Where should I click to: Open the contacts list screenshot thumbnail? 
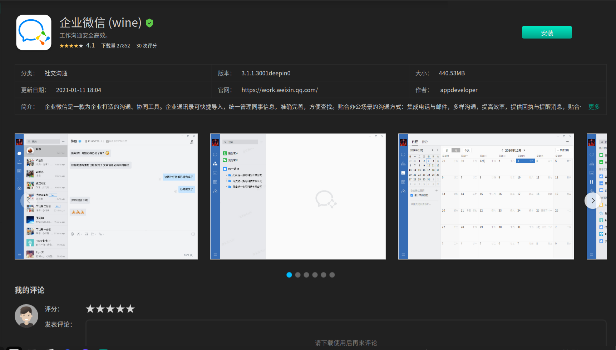pos(298,197)
